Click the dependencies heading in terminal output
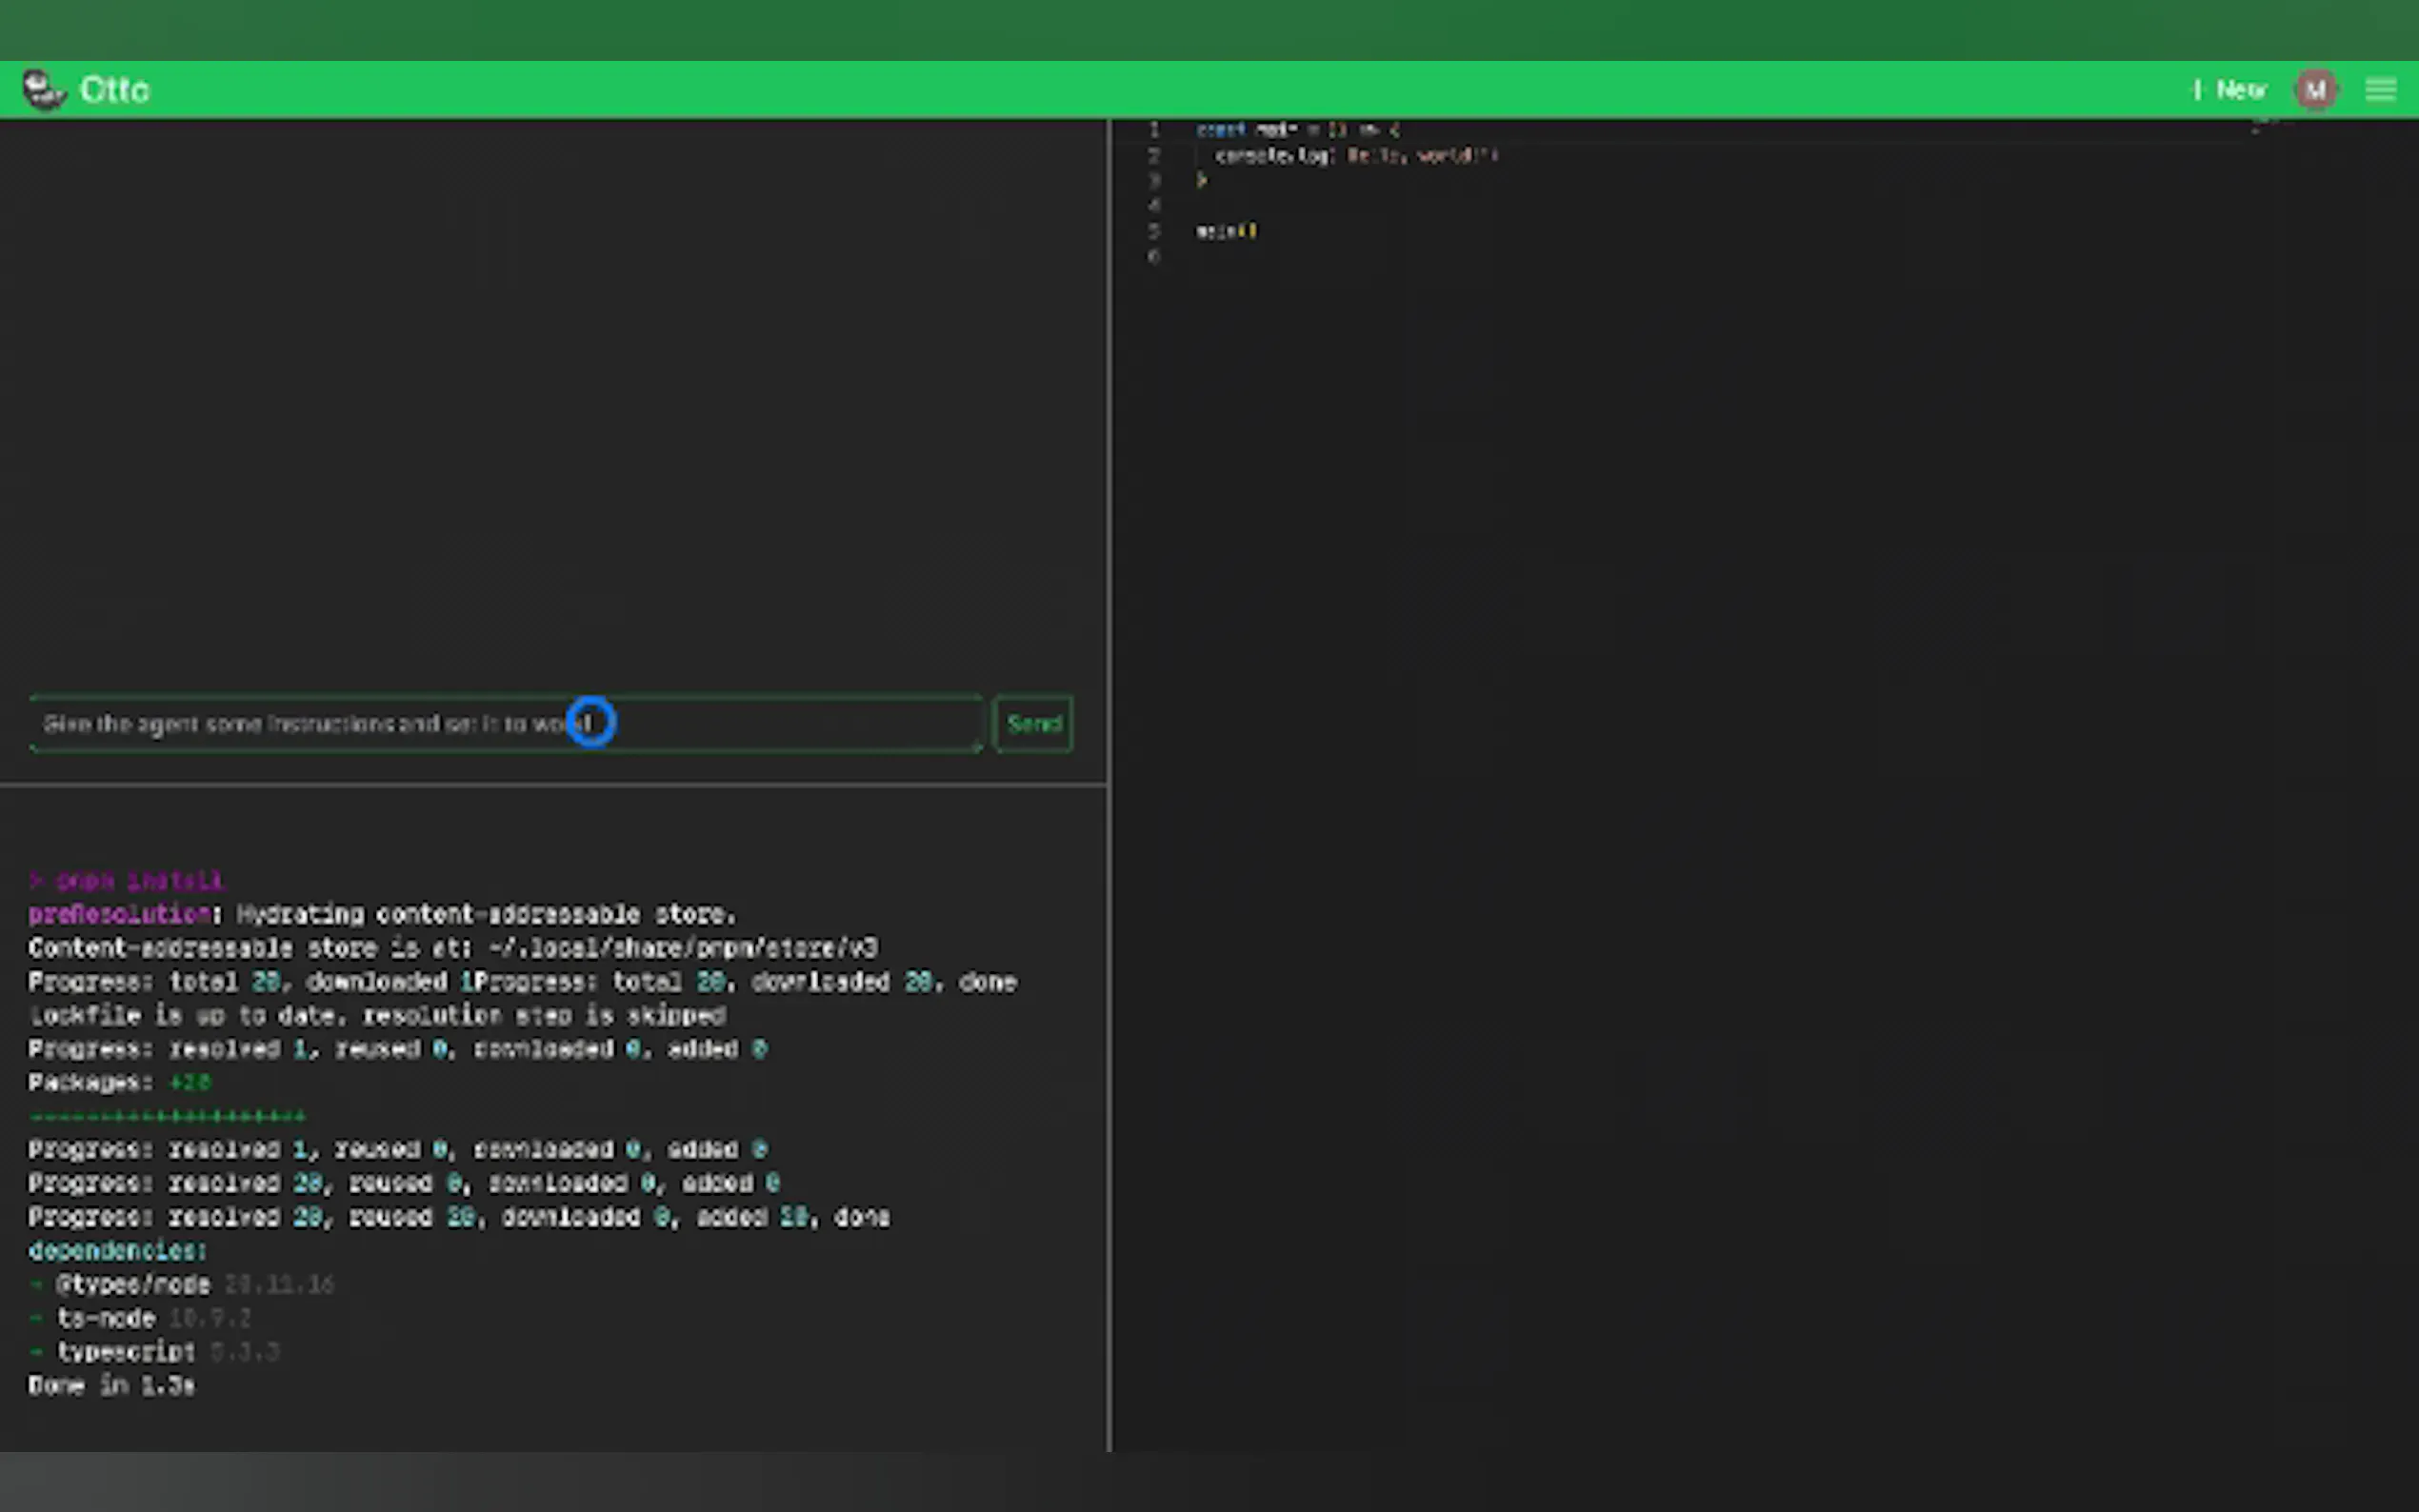The height and width of the screenshot is (1512, 2419). click(x=117, y=1251)
